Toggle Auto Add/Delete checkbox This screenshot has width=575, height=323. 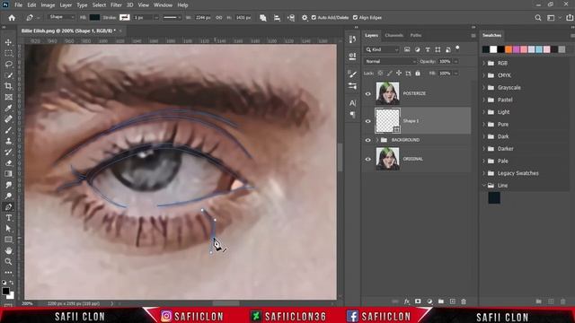point(314,18)
